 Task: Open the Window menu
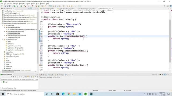coord(42,4)
